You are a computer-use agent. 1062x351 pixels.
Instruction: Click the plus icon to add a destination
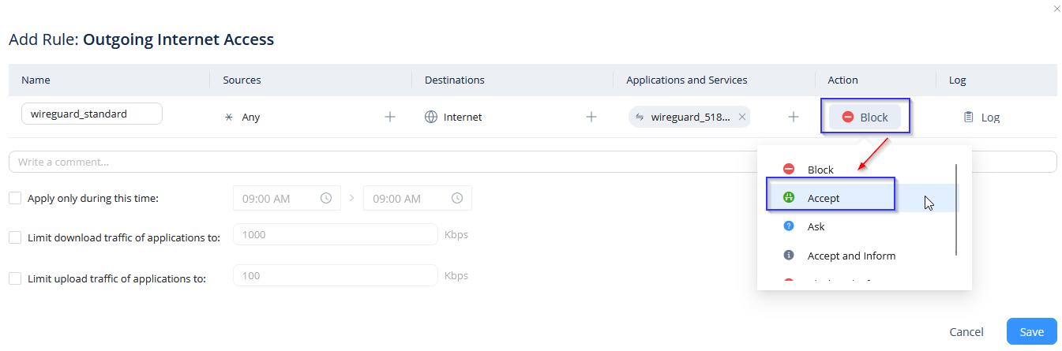click(591, 117)
